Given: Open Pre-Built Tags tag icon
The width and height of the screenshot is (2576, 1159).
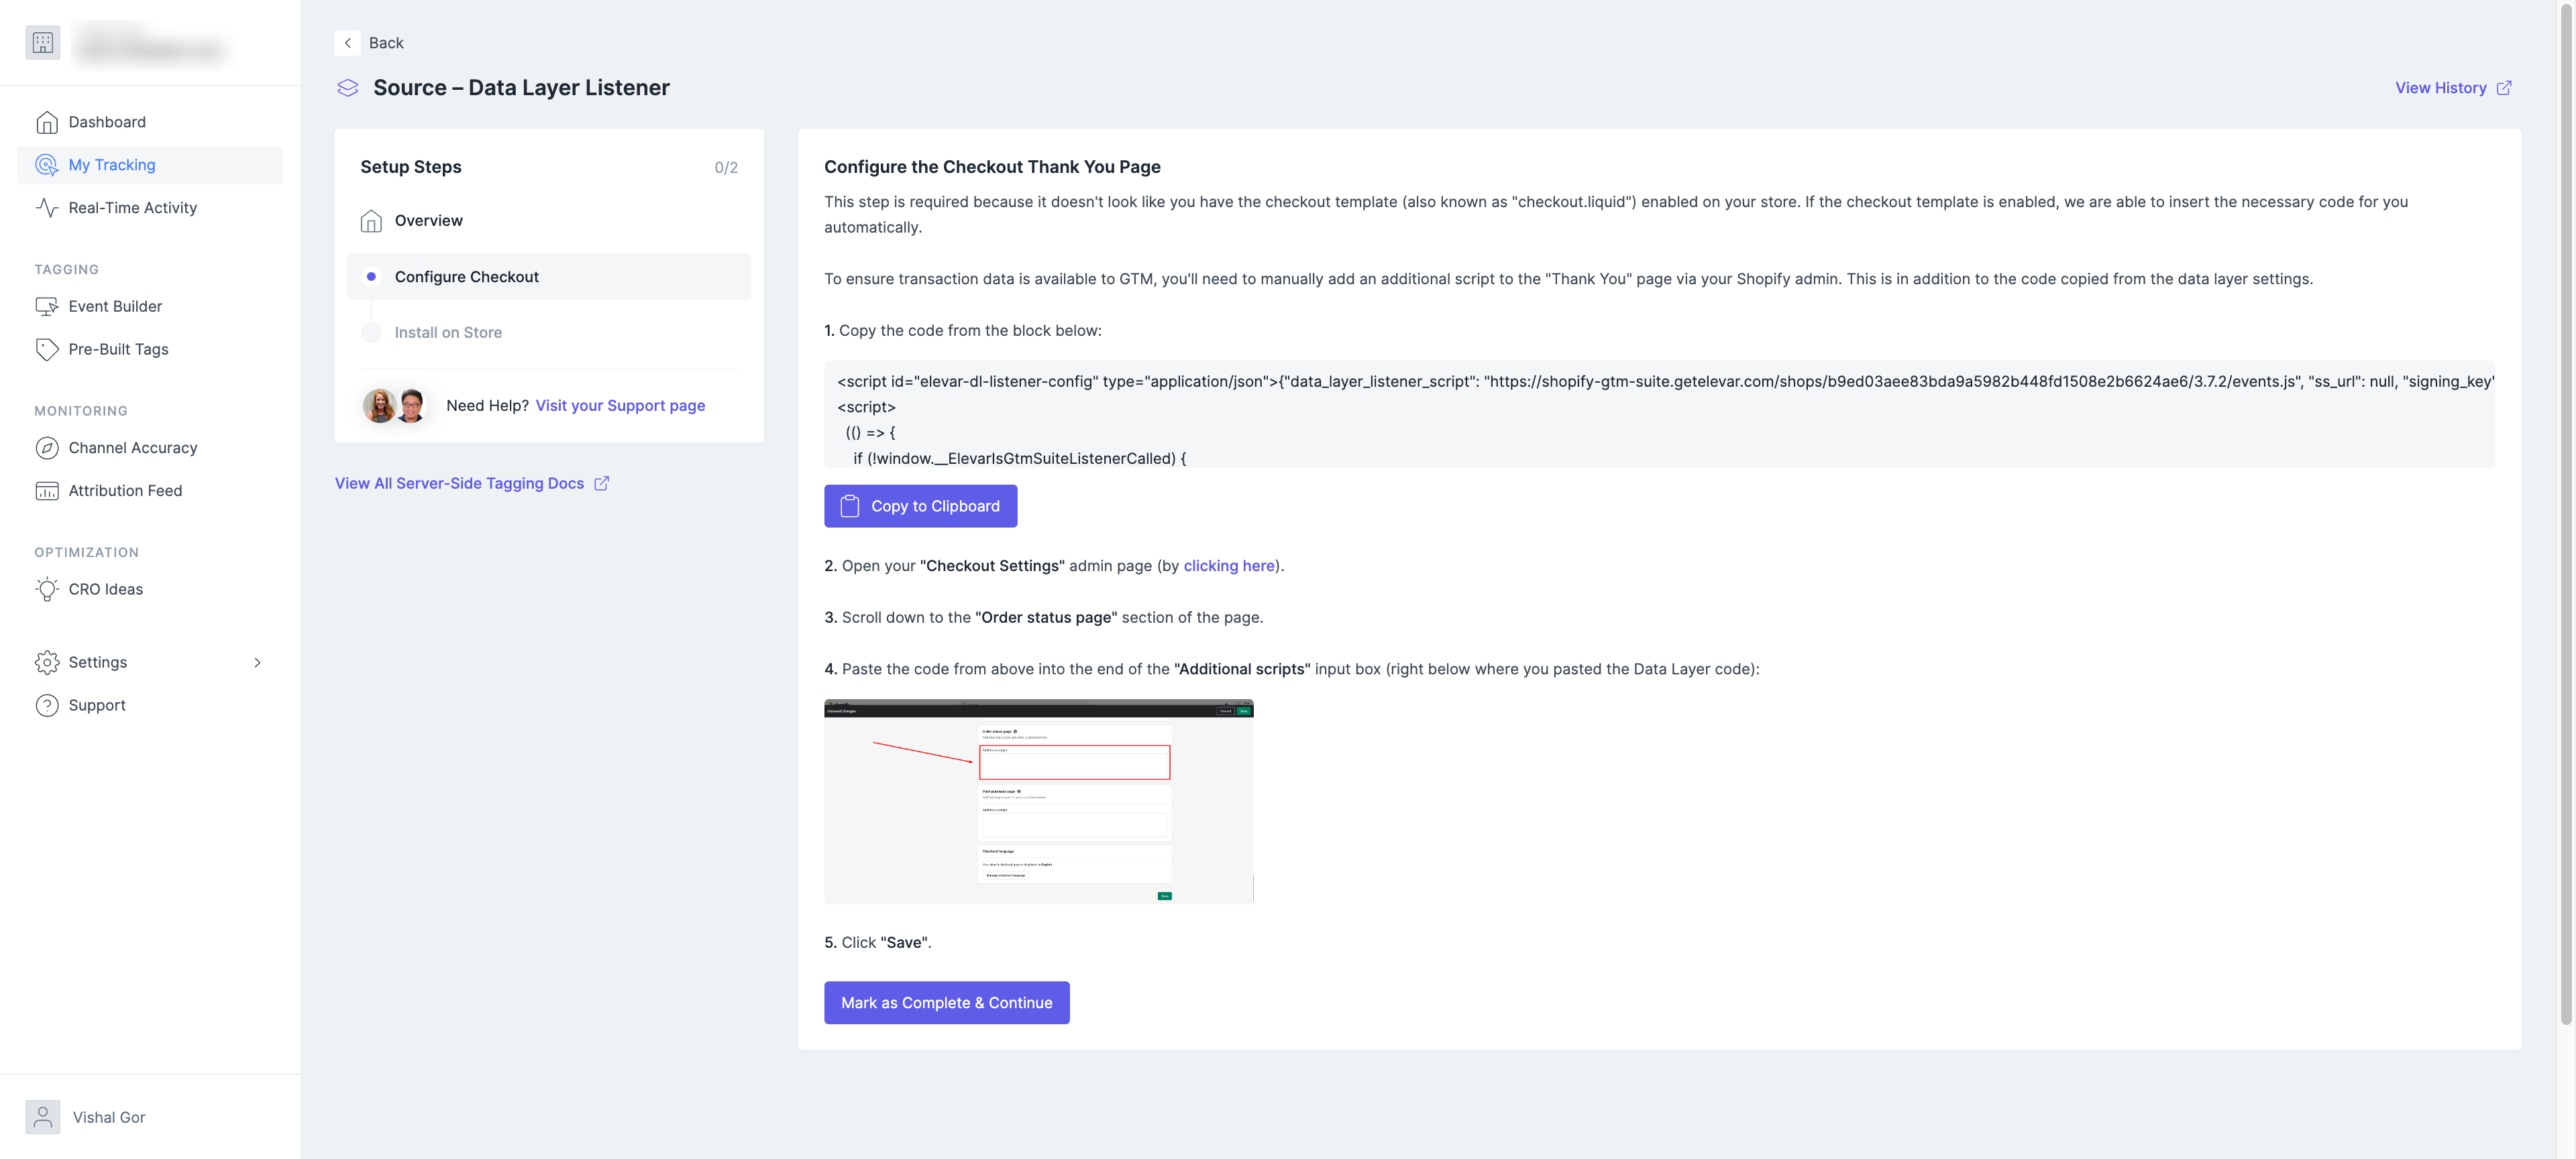Looking at the screenshot, I should (47, 350).
